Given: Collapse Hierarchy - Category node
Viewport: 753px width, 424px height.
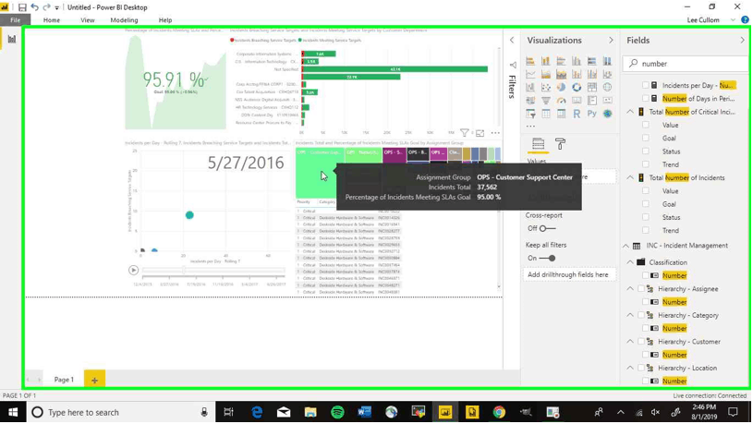Looking at the screenshot, I should pyautogui.click(x=630, y=316).
